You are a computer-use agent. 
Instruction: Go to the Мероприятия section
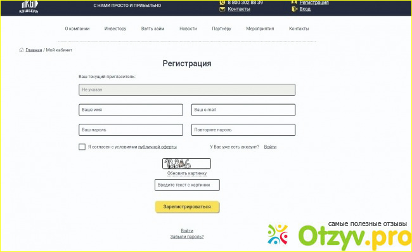point(260,29)
